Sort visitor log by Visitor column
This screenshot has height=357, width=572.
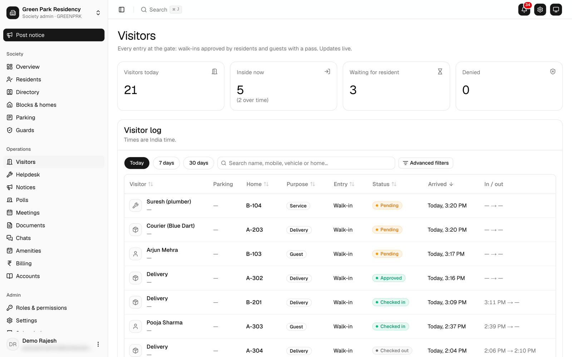click(141, 184)
